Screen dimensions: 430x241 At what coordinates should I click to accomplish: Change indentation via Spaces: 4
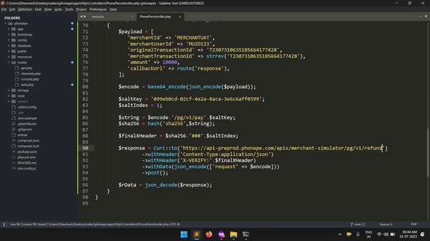click(x=386, y=224)
